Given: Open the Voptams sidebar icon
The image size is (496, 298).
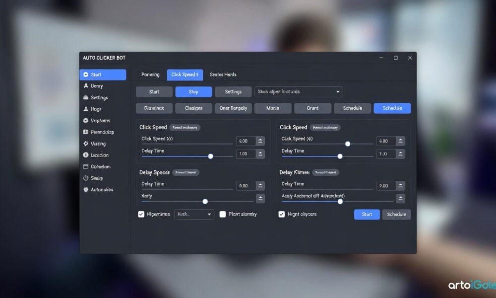Looking at the screenshot, I should [x=86, y=121].
